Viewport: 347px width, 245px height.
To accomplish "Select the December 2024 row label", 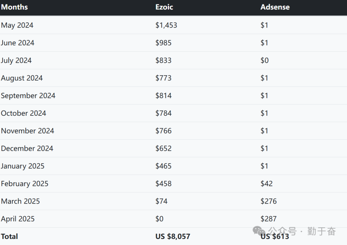I will (27, 149).
